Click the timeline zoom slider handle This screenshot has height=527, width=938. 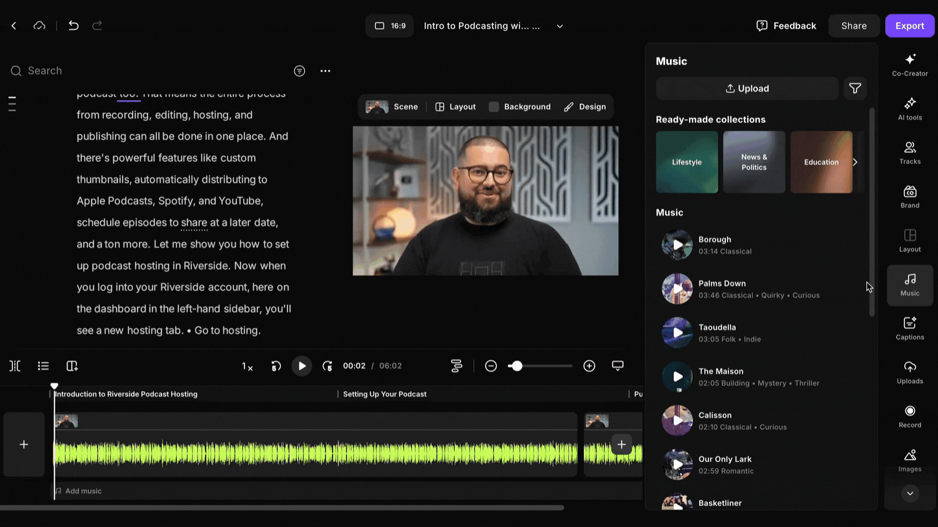pos(517,366)
